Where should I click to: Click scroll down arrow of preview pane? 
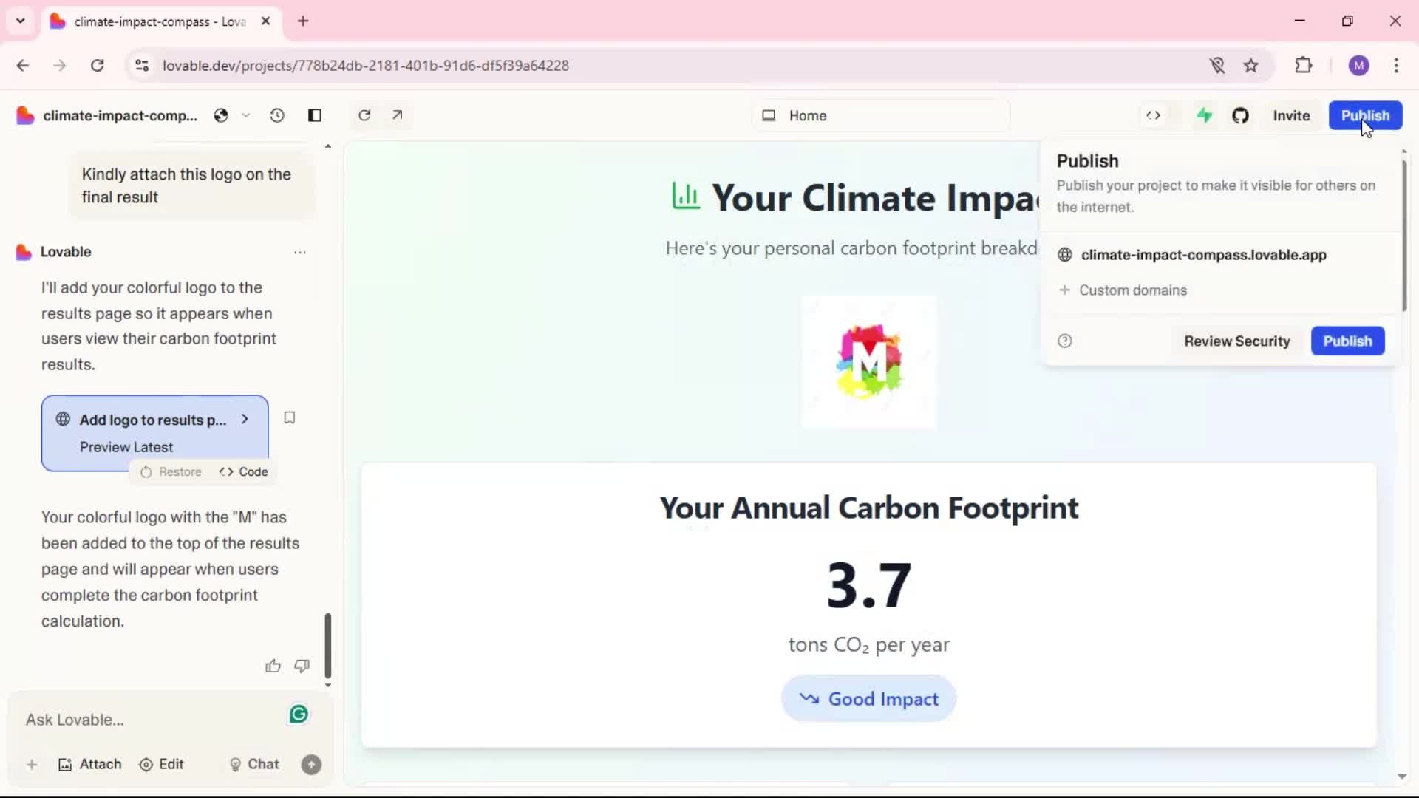pyautogui.click(x=1402, y=777)
